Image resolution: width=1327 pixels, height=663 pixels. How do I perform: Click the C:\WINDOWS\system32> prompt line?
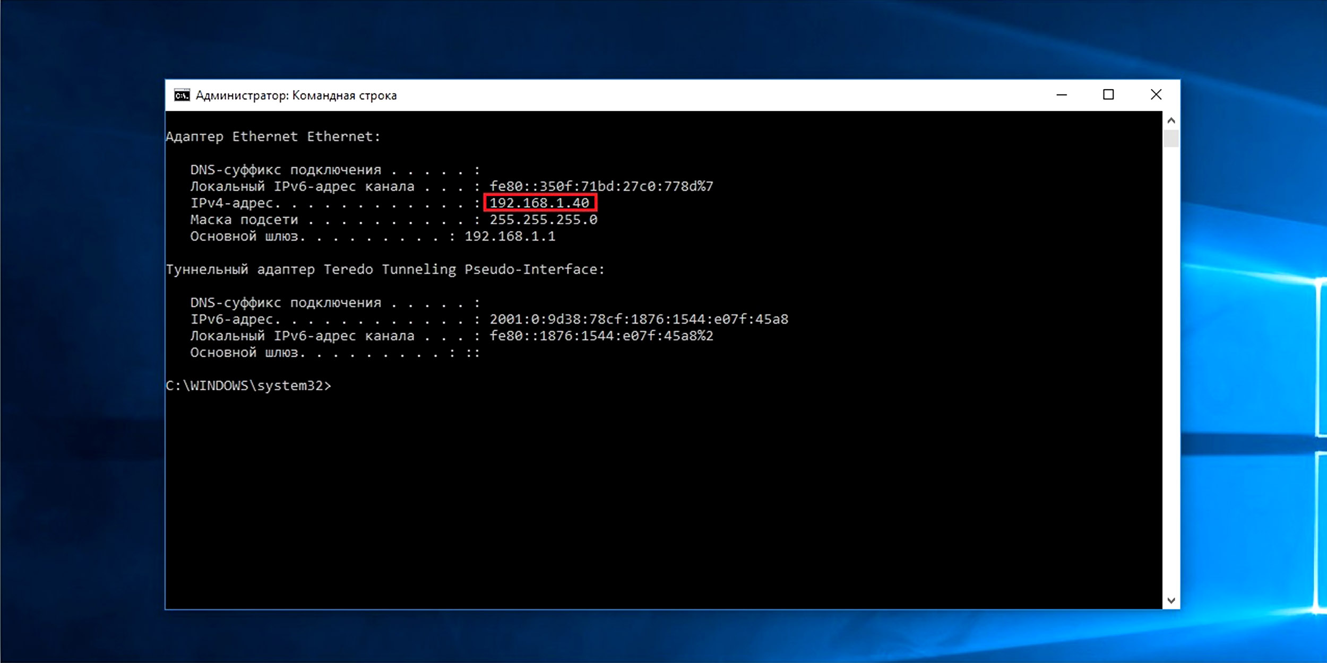(x=248, y=386)
